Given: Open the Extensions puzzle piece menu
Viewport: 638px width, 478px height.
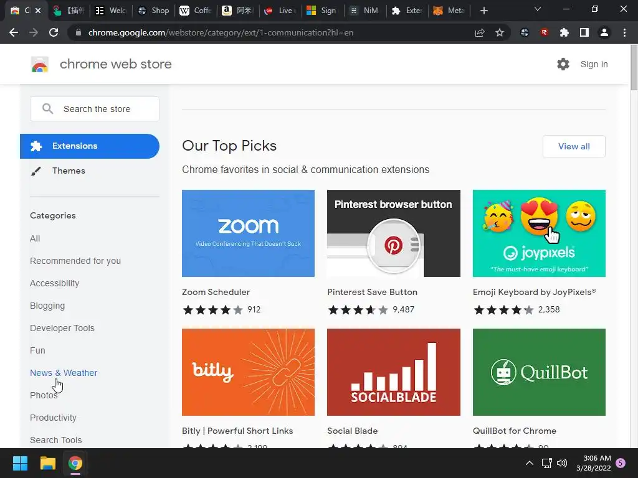Looking at the screenshot, I should point(564,32).
